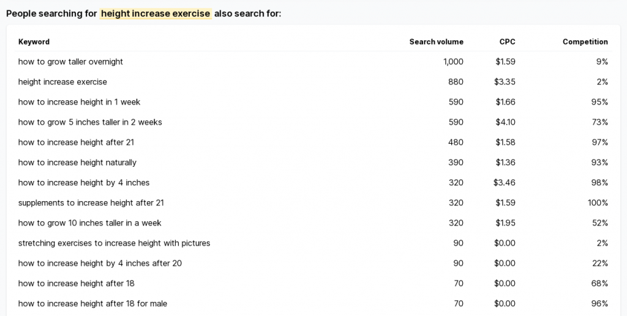Click the highlighted 'height increase exercise' search term
Screen dimensions: 627x316
coord(156,13)
